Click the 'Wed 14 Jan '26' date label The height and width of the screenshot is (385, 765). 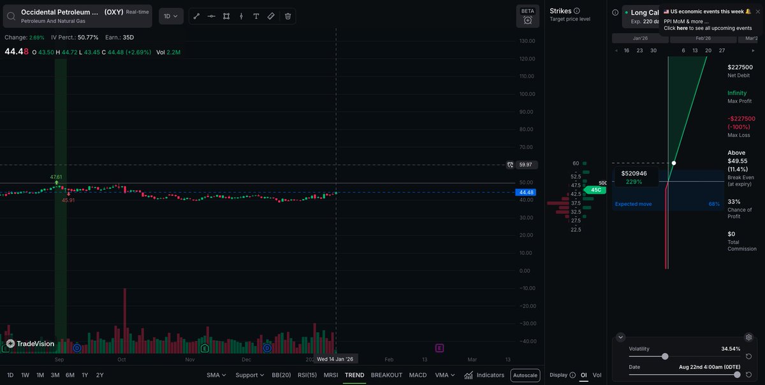[x=335, y=359]
